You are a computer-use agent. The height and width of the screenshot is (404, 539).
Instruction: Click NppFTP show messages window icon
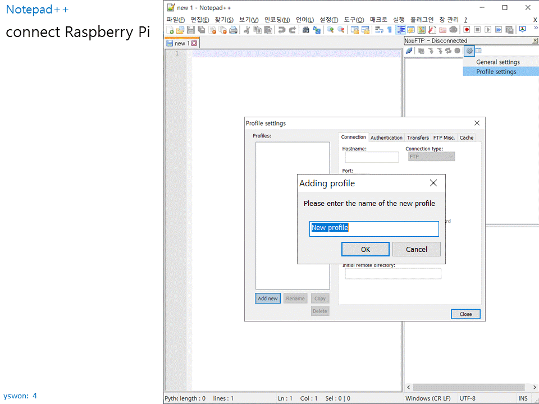[478, 51]
